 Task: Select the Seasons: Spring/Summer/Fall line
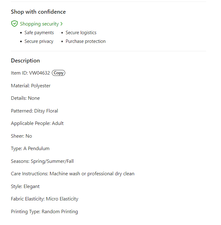[42, 161]
